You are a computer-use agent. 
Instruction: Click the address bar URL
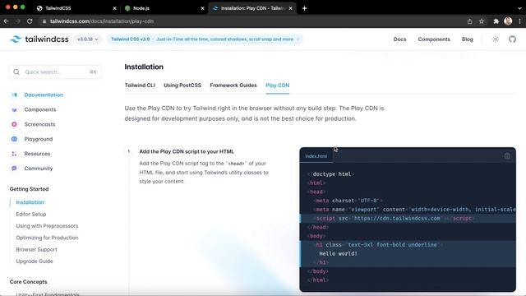tap(102, 21)
